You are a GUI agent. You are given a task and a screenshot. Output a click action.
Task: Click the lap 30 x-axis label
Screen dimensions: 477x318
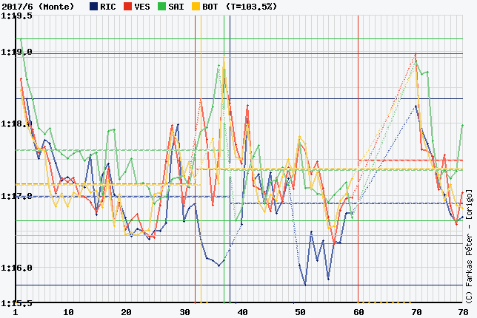184,312
